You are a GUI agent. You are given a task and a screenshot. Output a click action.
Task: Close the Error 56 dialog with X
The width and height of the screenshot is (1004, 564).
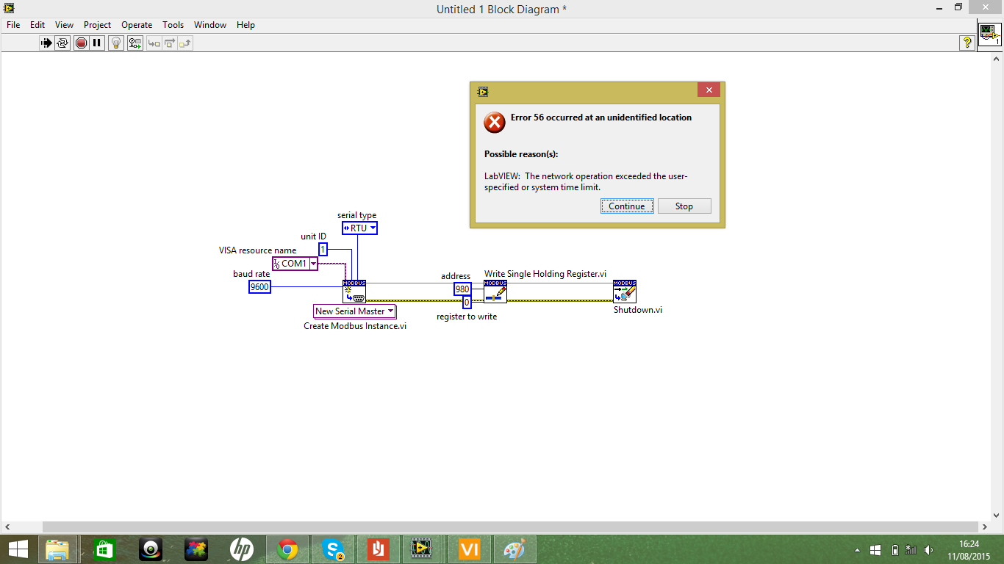709,90
